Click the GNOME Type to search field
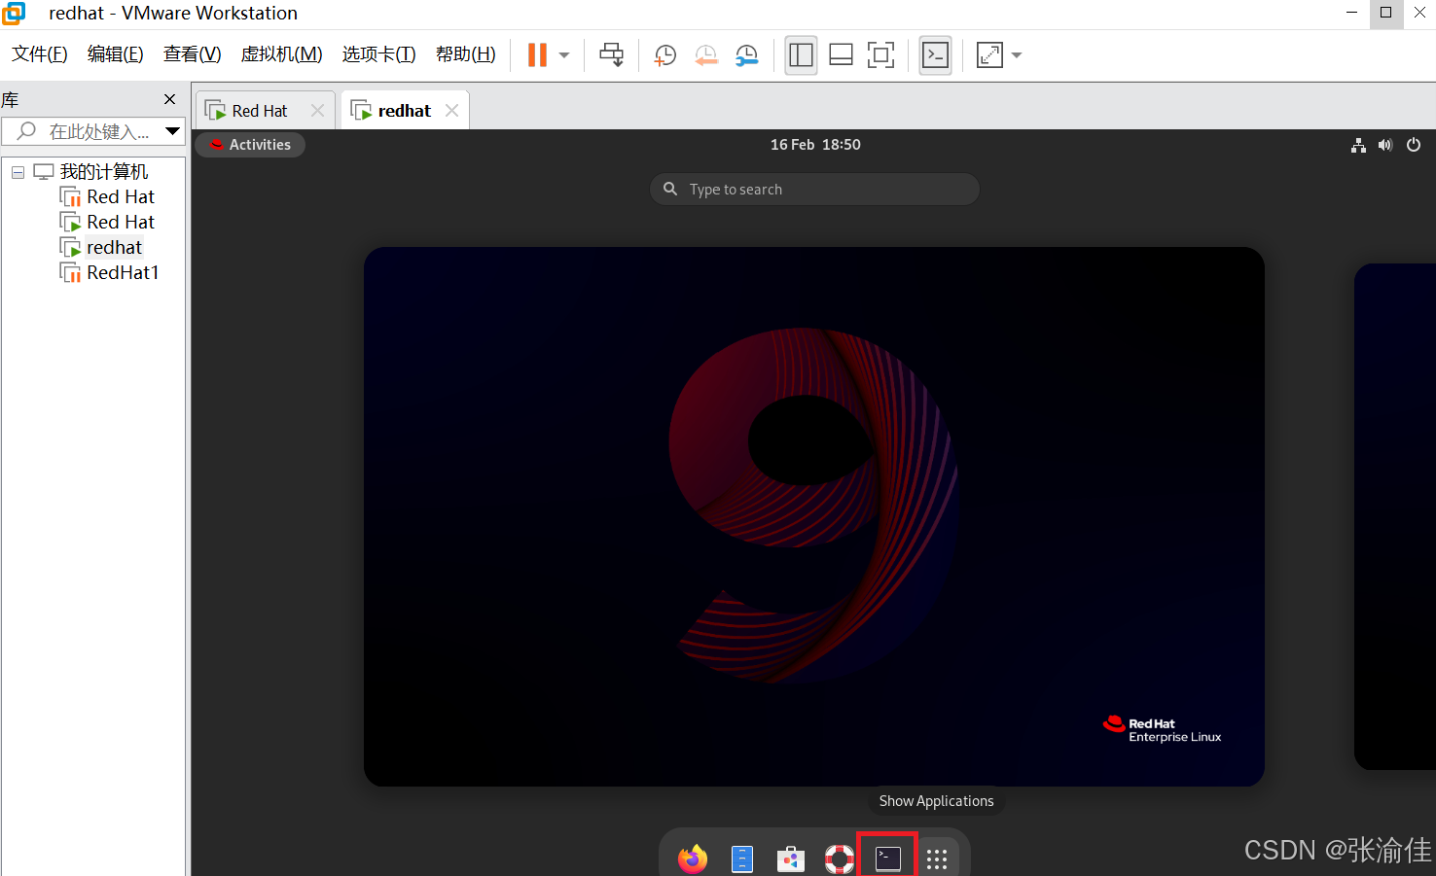The image size is (1436, 876). [814, 190]
